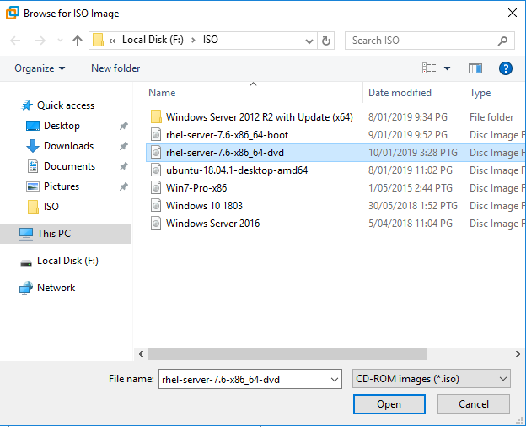Show the preview pane
Image resolution: width=526 pixels, height=427 pixels.
(x=475, y=68)
